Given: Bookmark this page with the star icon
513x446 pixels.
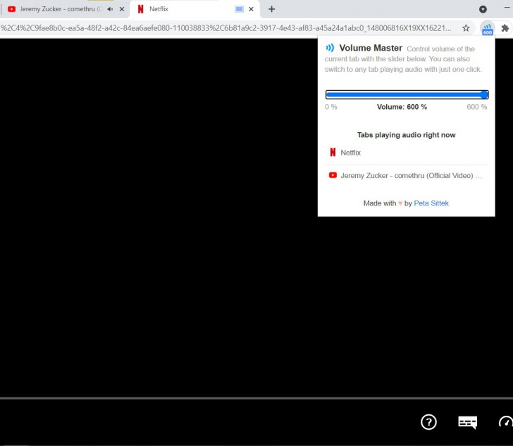Looking at the screenshot, I should tap(466, 28).
